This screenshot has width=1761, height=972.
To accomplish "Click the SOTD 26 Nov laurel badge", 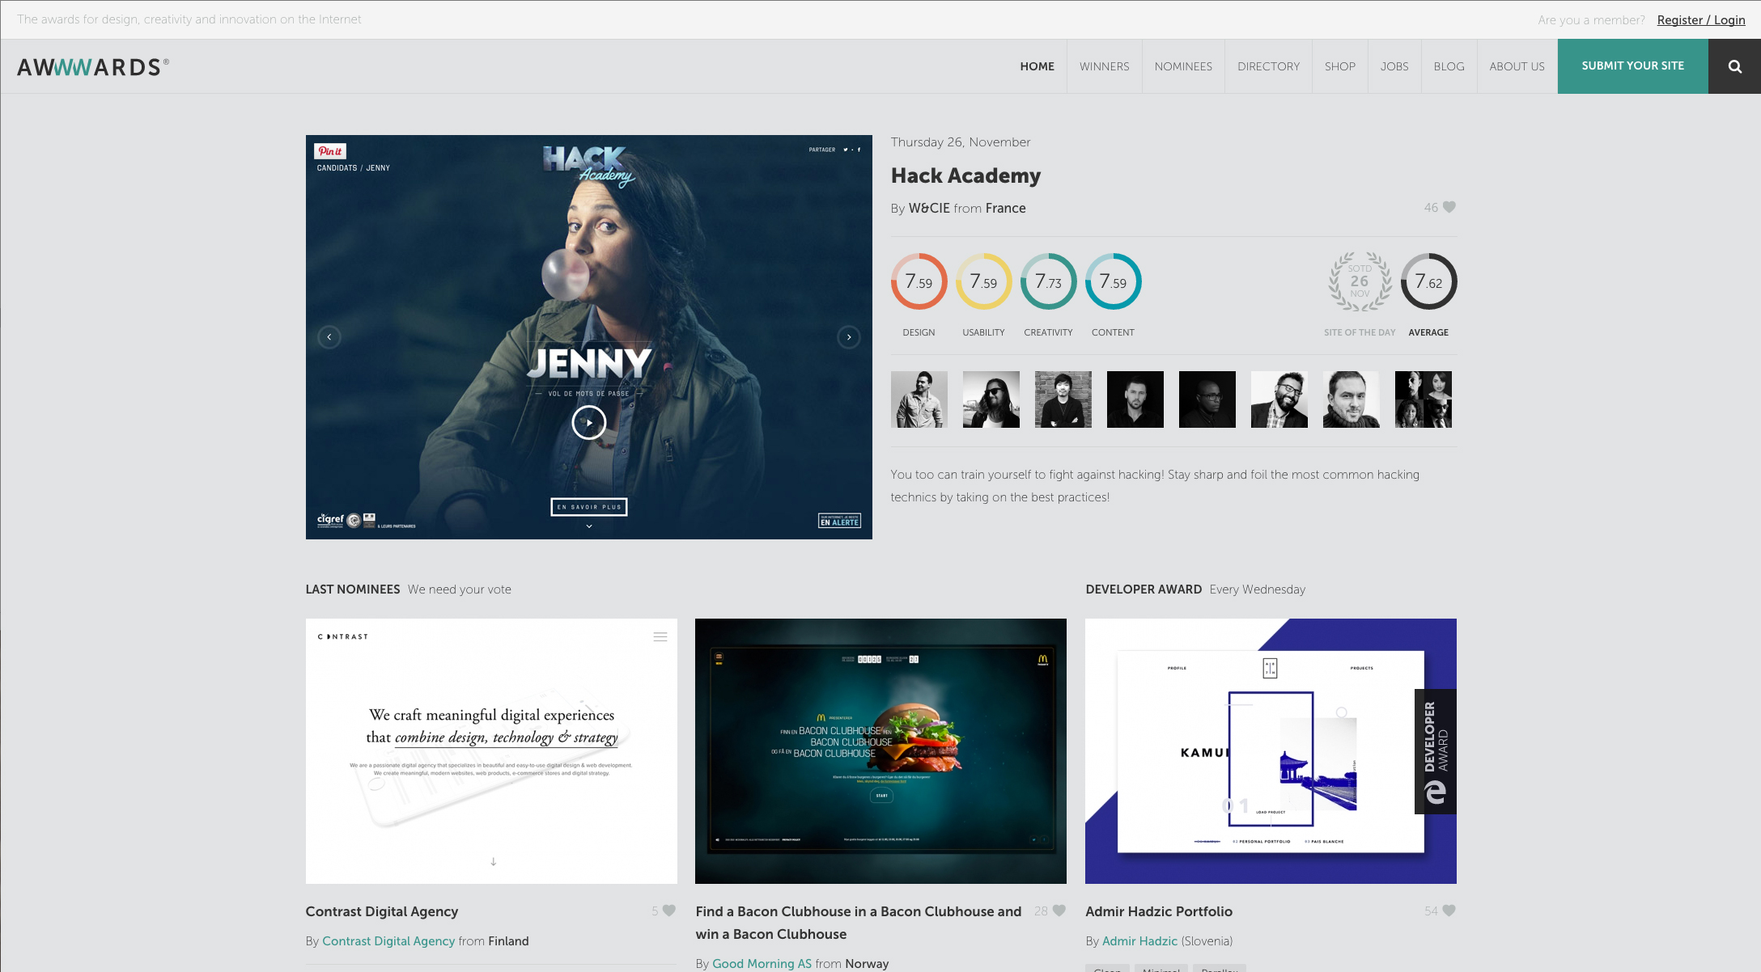I will coord(1360,282).
